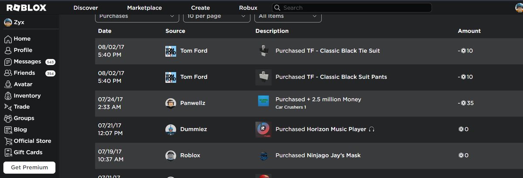This screenshot has width=523, height=178.
Task: Click the -35 Robux amount
Action: [x=465, y=103]
